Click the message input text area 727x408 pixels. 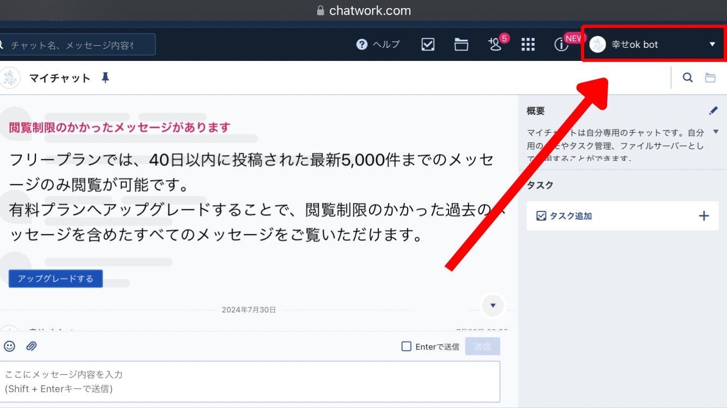point(250,382)
